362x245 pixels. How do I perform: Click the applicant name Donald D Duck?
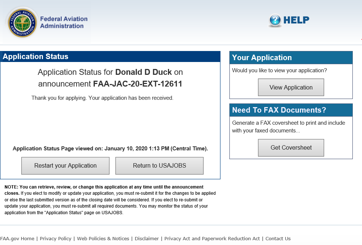tap(144, 72)
